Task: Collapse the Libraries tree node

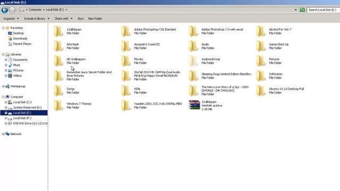Action: (x=3, y=55)
